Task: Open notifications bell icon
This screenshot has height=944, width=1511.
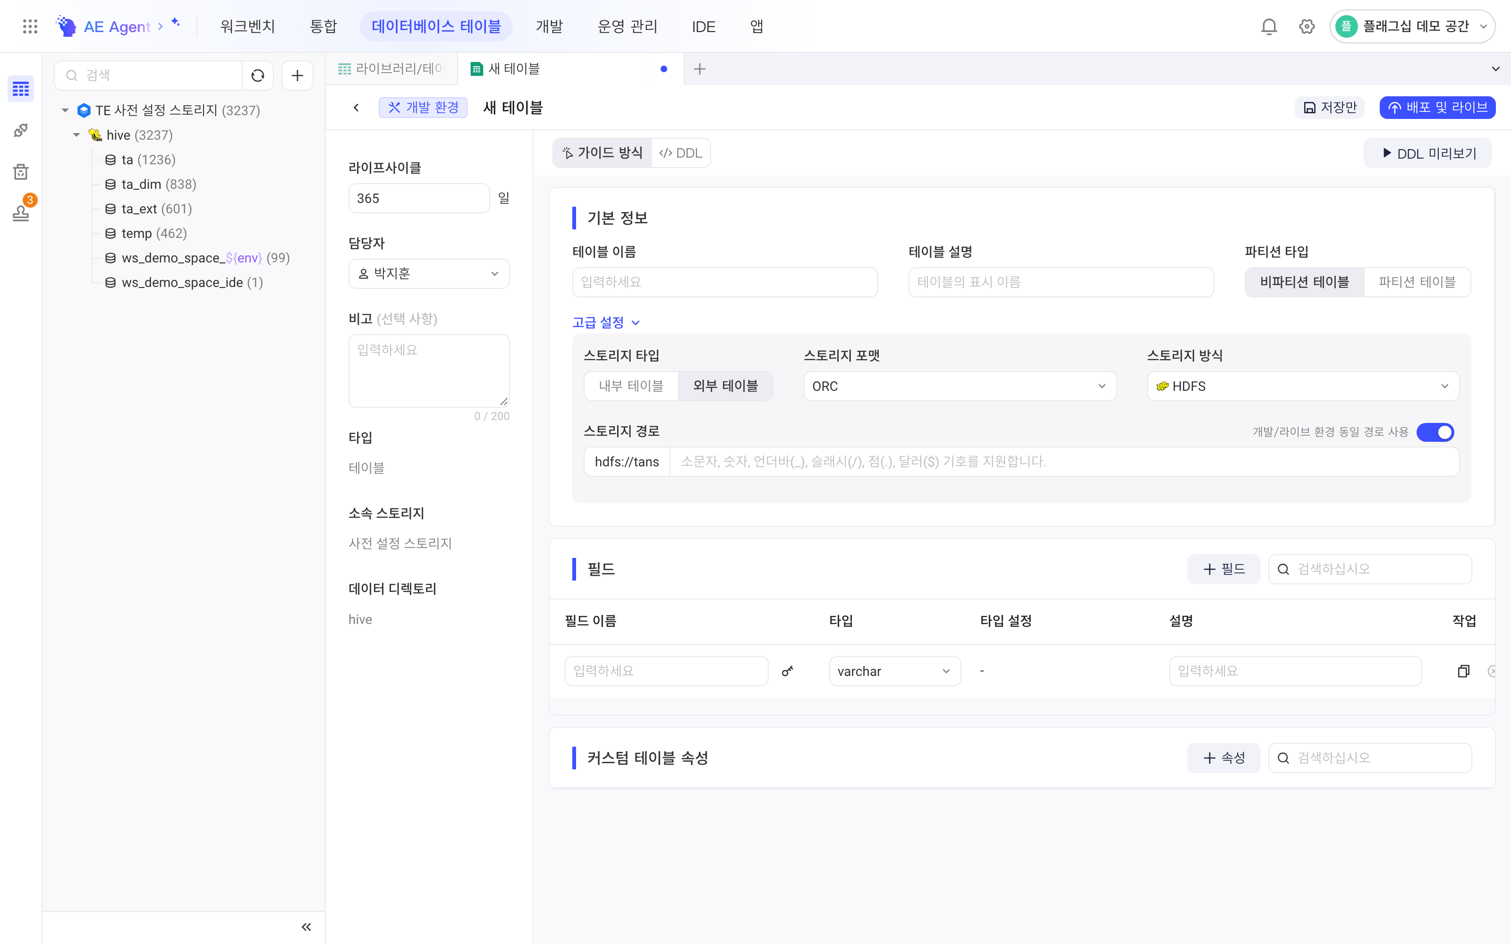Action: click(1269, 26)
